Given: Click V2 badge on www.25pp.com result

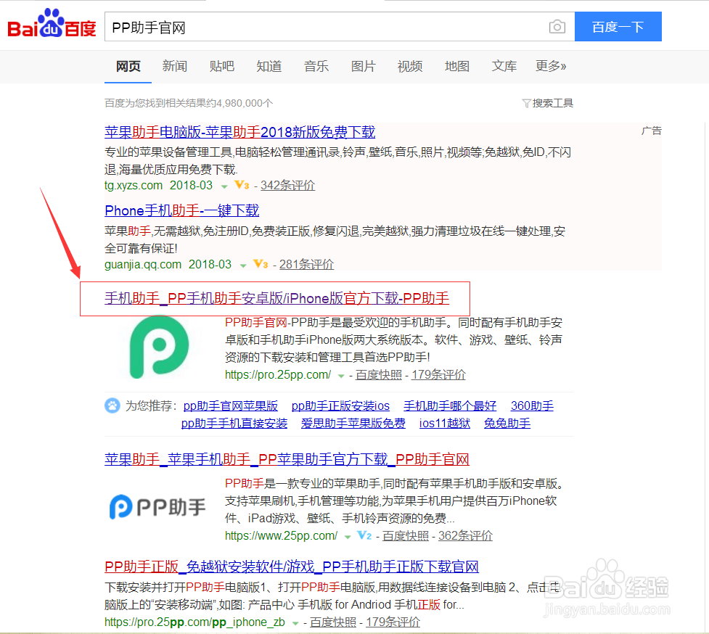Looking at the screenshot, I should tap(364, 535).
